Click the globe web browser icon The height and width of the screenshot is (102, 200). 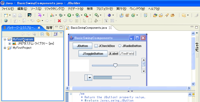[6, 21]
